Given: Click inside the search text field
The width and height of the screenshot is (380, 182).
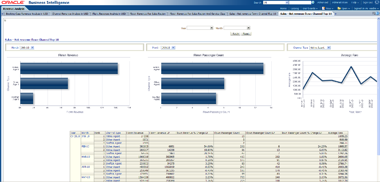Looking at the screenshot, I should pos(300,2).
